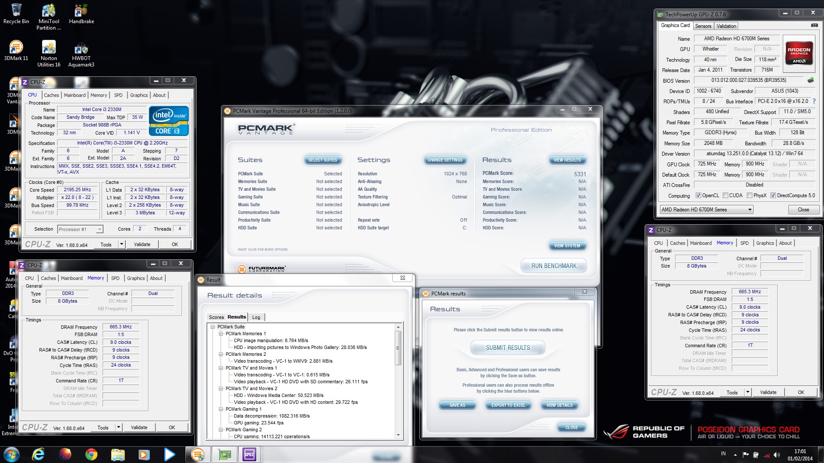Click the VIEW SYSTEM button
The image size is (824, 463).
pos(567,246)
